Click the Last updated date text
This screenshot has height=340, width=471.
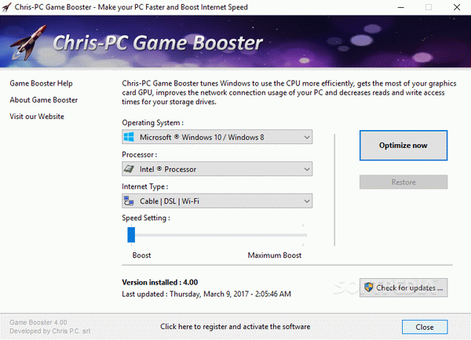point(206,294)
